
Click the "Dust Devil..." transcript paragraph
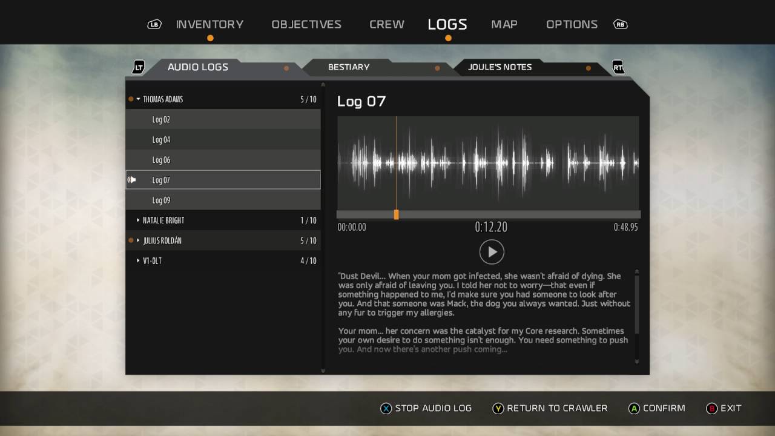(484, 294)
